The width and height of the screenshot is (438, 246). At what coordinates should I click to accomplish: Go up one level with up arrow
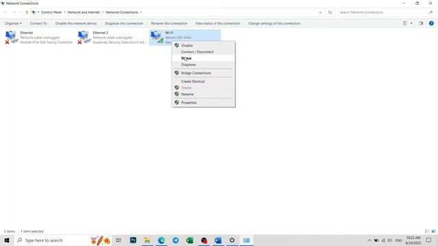(x=27, y=12)
